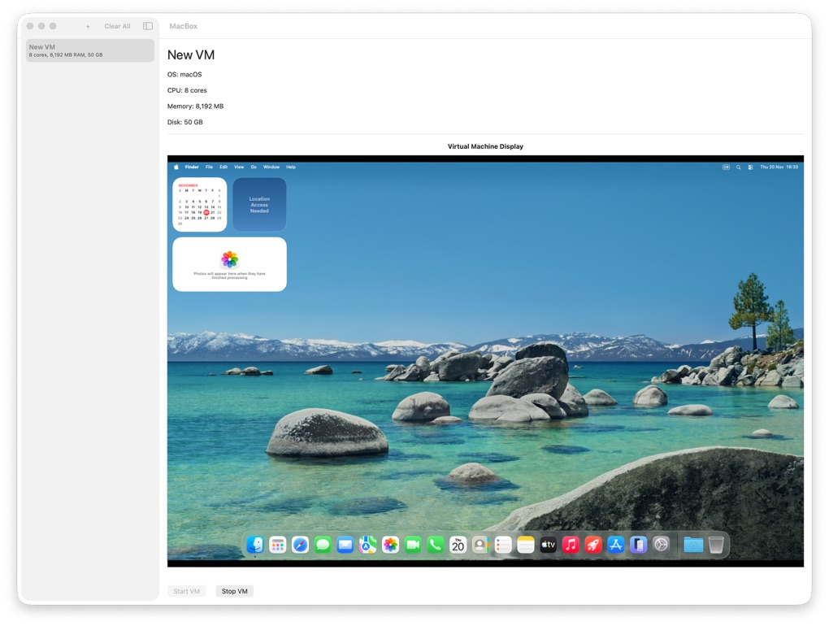Open the Go menu in the VM

[254, 167]
